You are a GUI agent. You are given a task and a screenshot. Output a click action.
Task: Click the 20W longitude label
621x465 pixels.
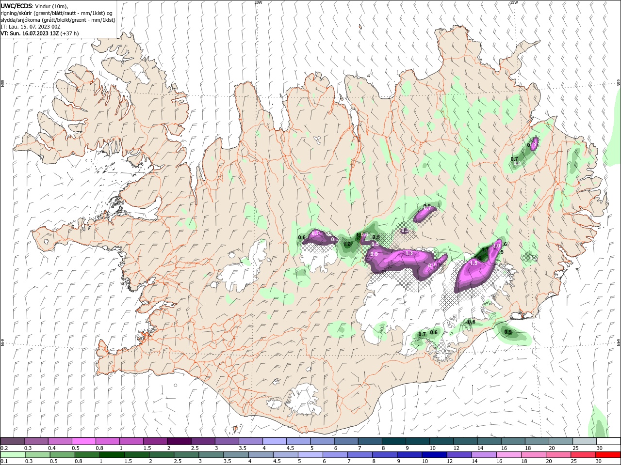pos(258,2)
